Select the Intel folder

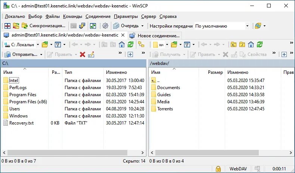pos(14,81)
